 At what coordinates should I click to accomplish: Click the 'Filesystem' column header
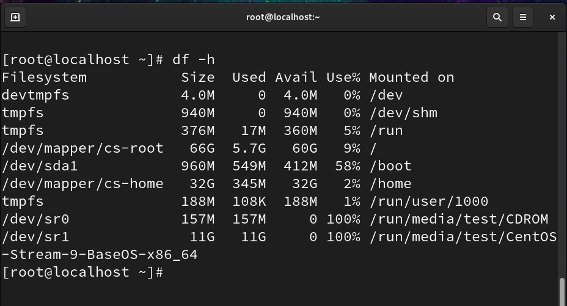44,78
